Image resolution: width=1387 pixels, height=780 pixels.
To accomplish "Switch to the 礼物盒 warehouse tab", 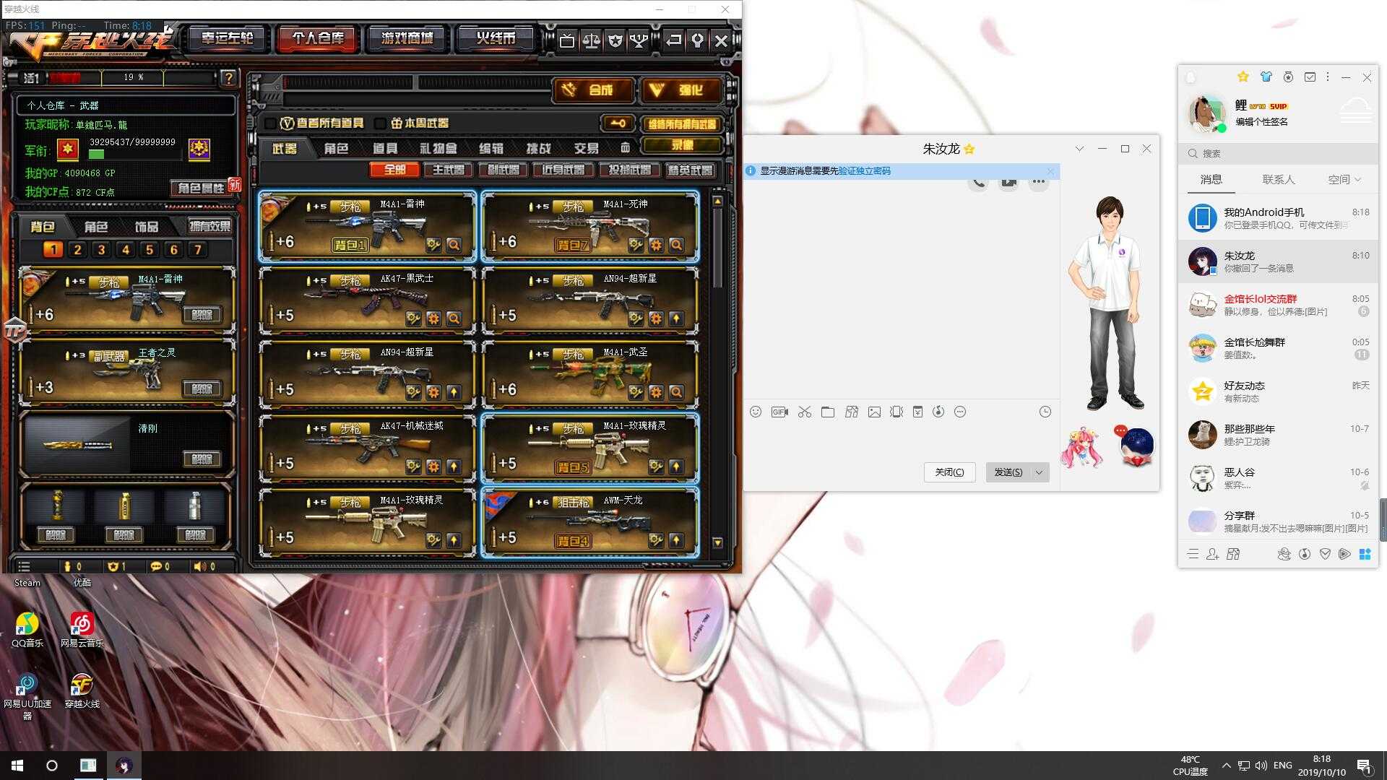I will point(438,148).
